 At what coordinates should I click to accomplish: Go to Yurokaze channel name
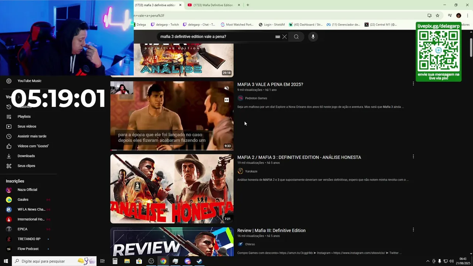pyautogui.click(x=251, y=171)
